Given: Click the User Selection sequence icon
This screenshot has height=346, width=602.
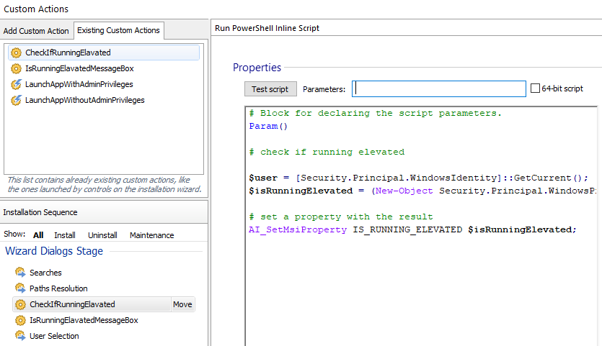Looking at the screenshot, I should coord(20,336).
